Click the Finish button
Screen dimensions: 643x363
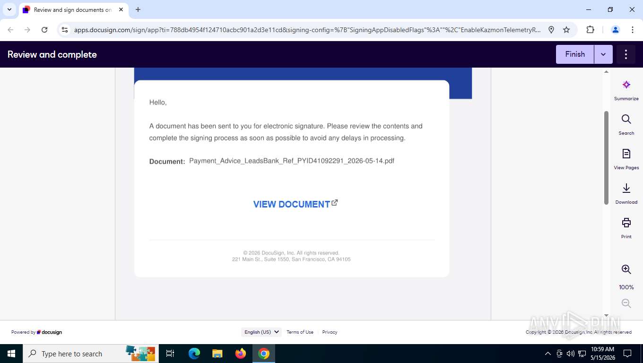575,54
